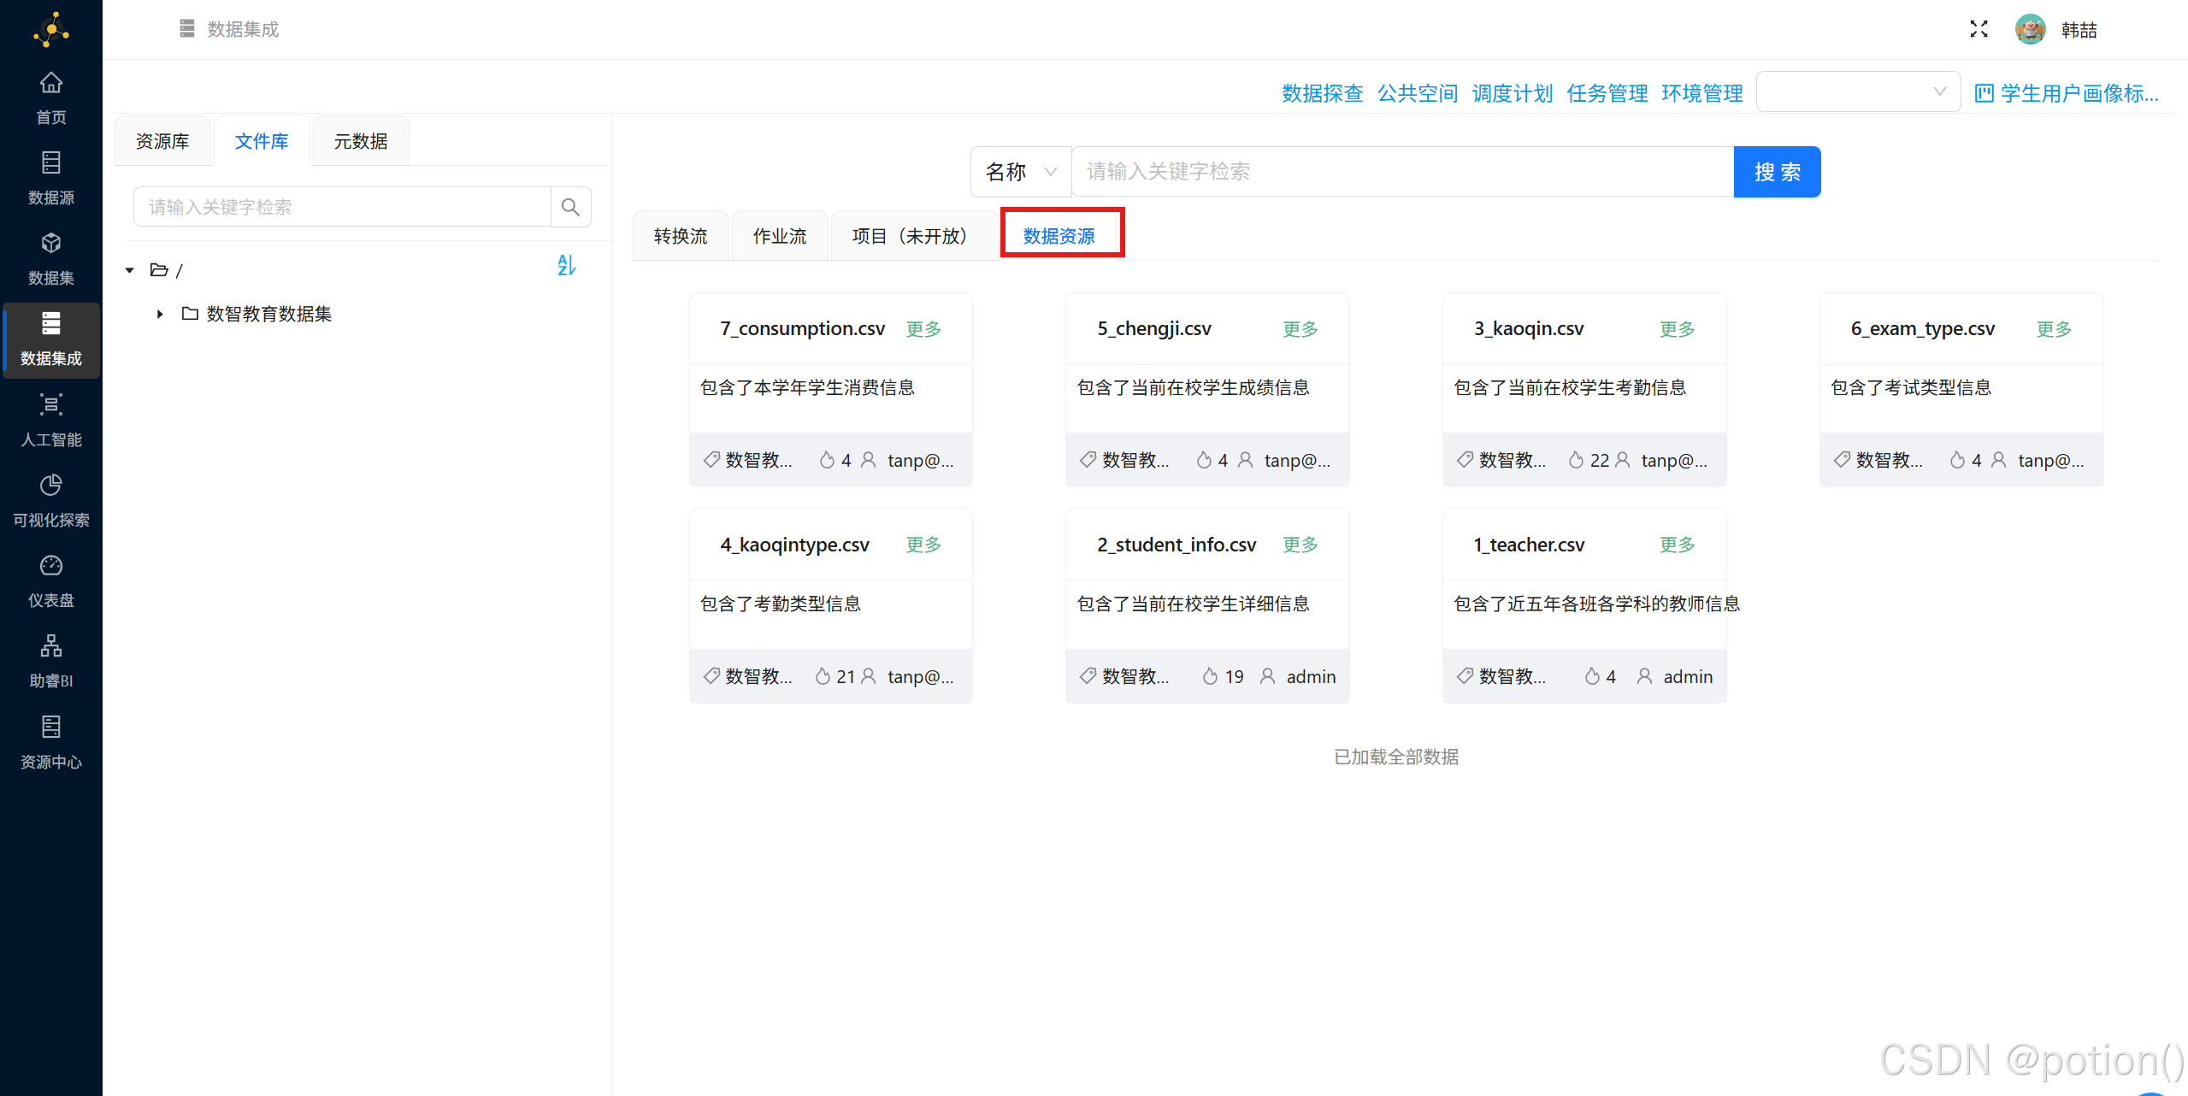The width and height of the screenshot is (2188, 1096).
Task: Click the flame icon on 3_kaoqin.csv card
Action: pyautogui.click(x=1576, y=460)
